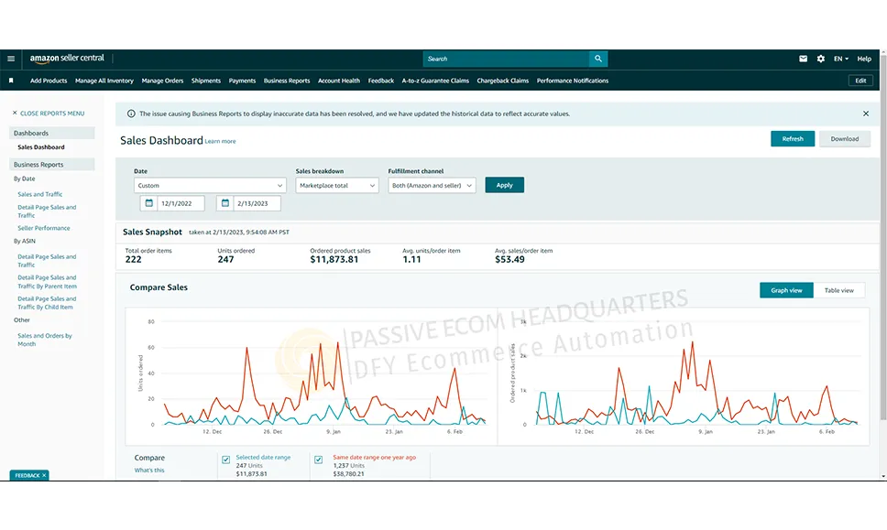The image size is (887, 530).
Task: Open the end date calendar icon
Action: [225, 203]
